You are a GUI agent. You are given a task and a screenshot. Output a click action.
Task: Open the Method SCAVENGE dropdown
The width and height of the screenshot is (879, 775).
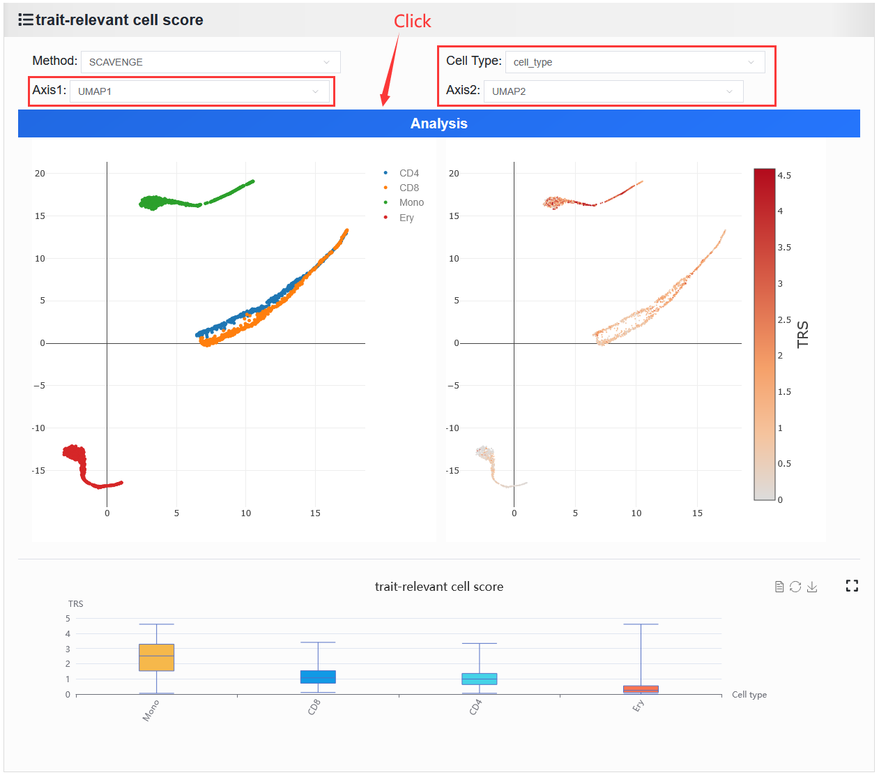coord(211,62)
